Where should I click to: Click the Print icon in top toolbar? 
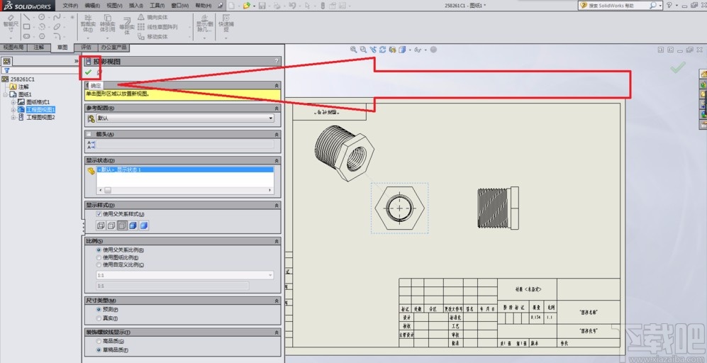[x=277, y=6]
